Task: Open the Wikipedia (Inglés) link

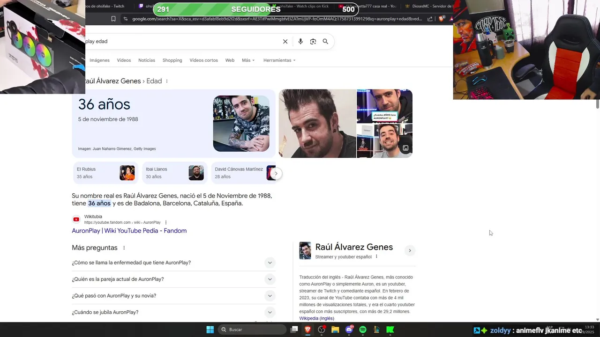Action: 317,318
